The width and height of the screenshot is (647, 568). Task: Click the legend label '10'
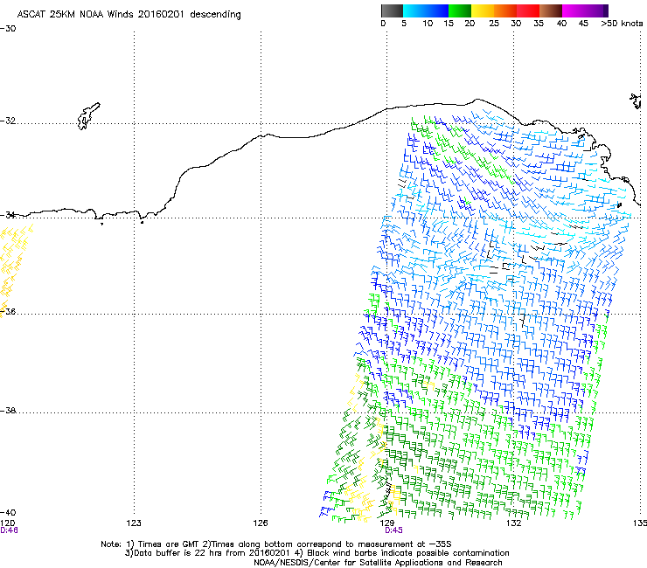point(428,24)
